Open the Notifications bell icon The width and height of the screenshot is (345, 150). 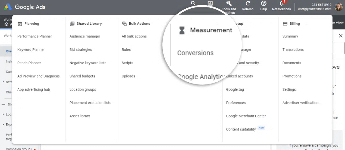click(281, 4)
